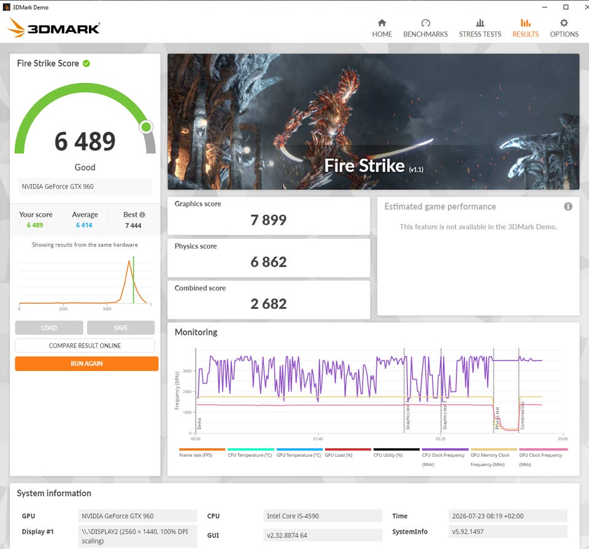Click the SAVE button
The width and height of the screenshot is (589, 549).
[x=121, y=327]
